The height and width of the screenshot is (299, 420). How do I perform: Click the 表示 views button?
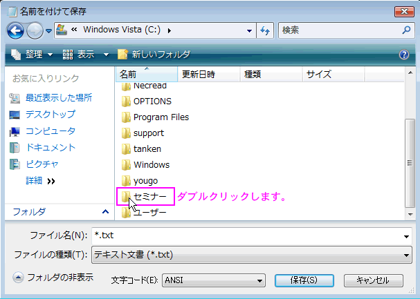click(78, 55)
